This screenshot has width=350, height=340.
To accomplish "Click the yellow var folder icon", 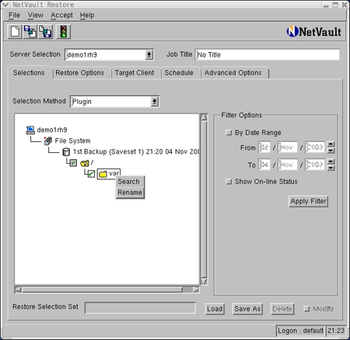I will 103,174.
